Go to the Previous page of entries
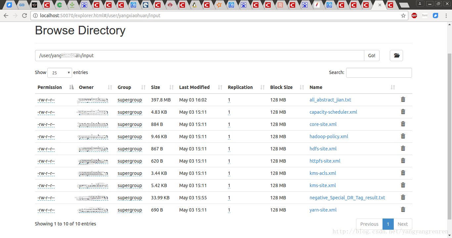 pos(369,224)
